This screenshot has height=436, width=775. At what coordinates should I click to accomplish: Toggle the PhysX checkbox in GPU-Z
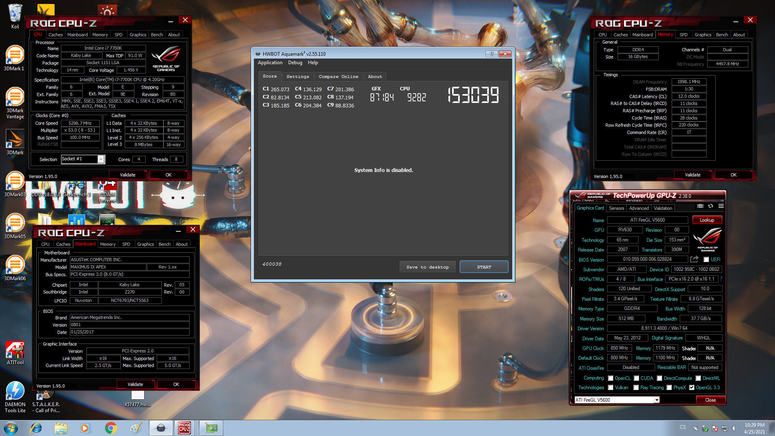point(669,388)
